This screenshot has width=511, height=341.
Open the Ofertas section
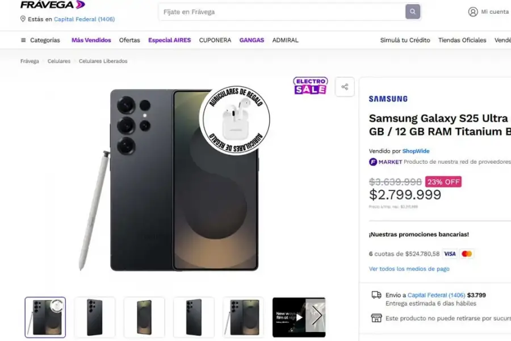click(x=129, y=40)
